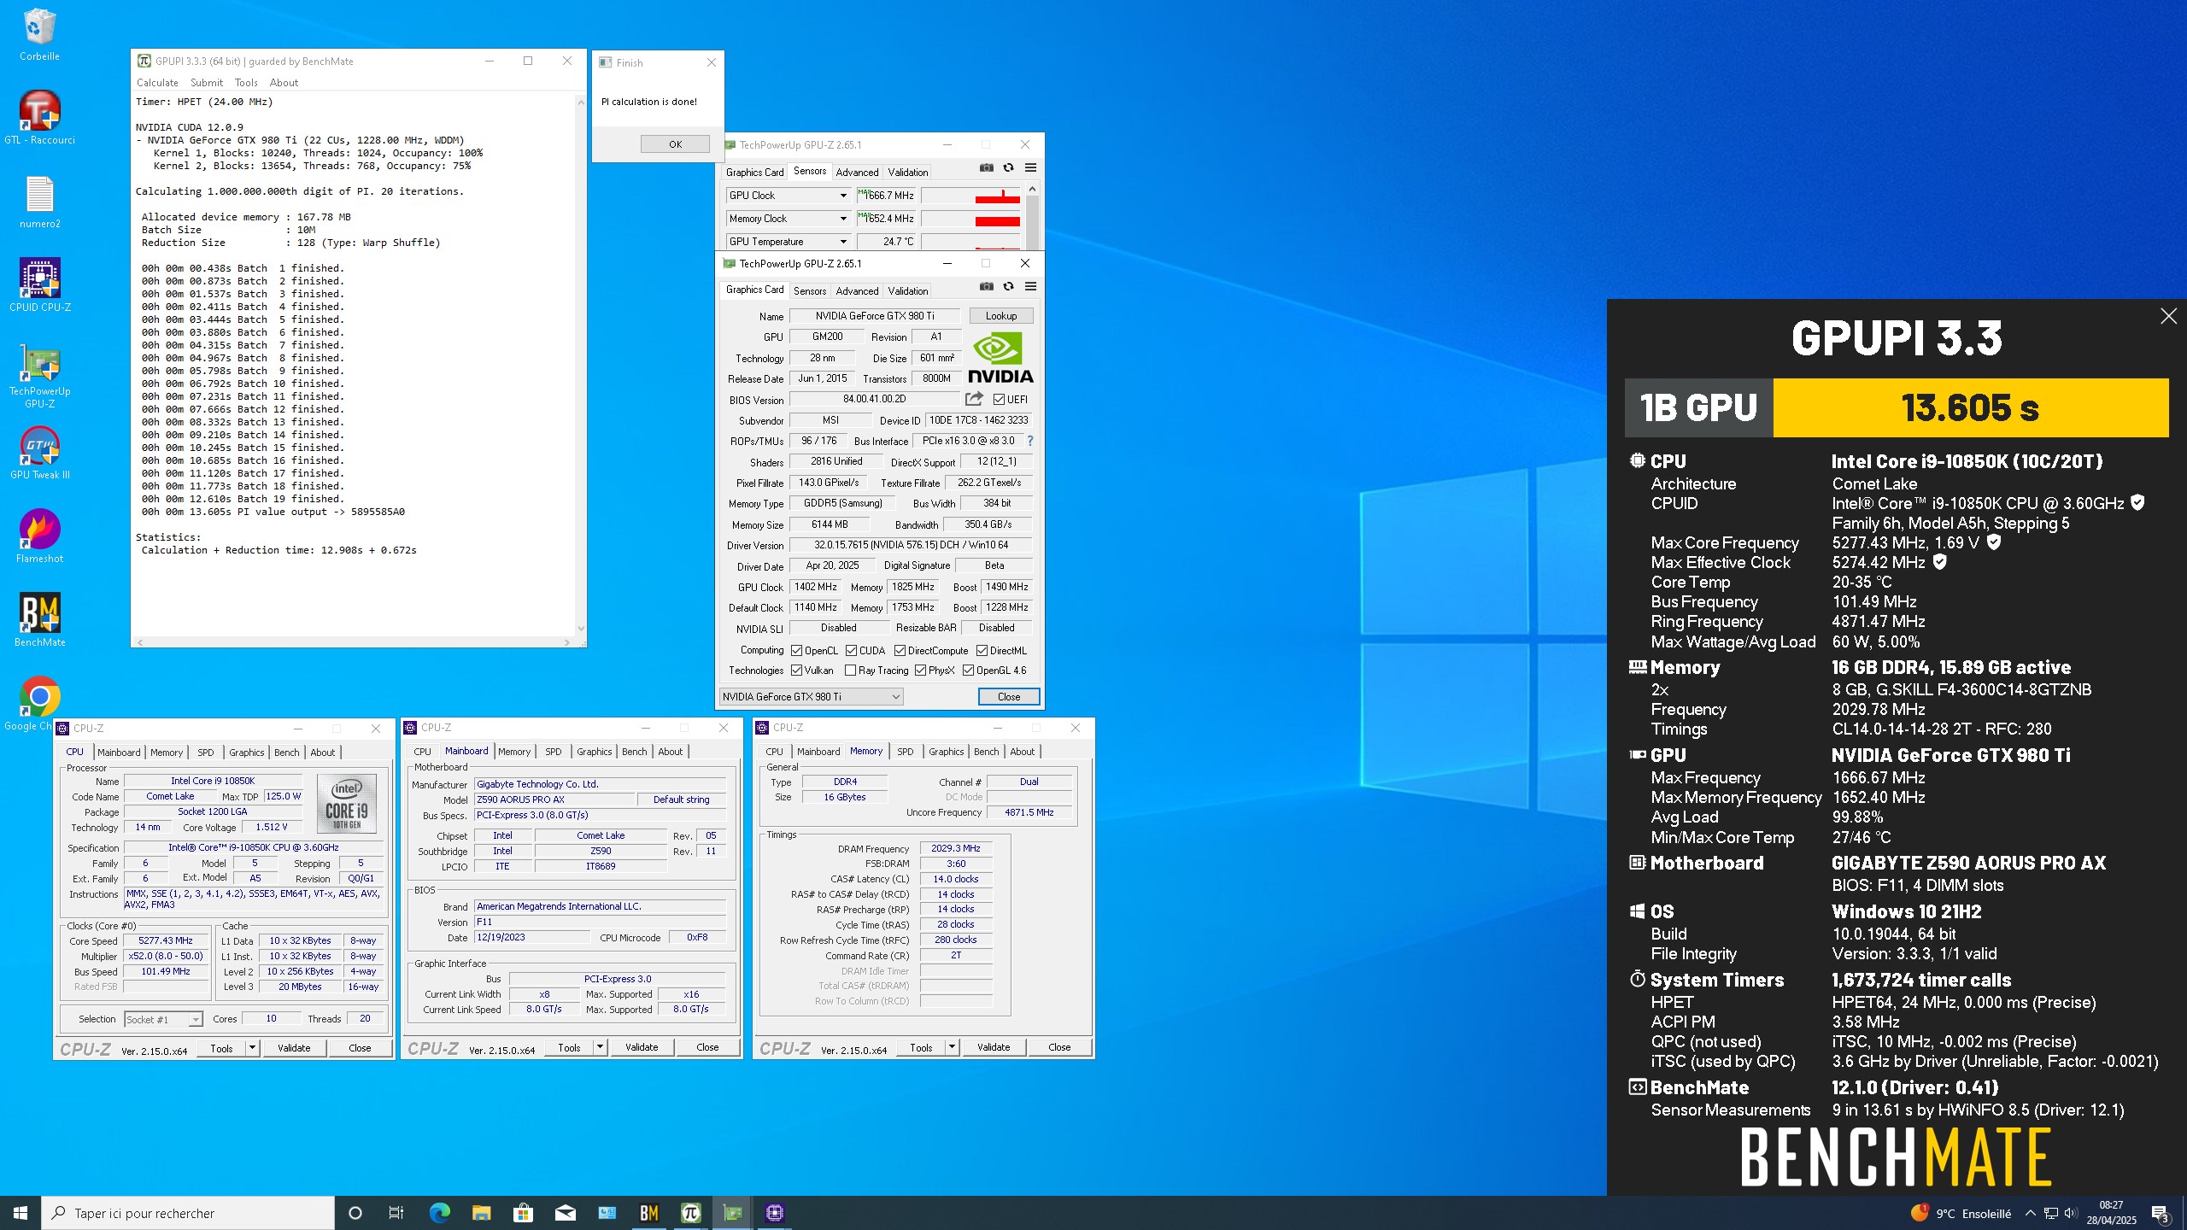This screenshot has width=2187, height=1230.
Task: Toggle the DirectCompute checkbox
Action: 900,651
